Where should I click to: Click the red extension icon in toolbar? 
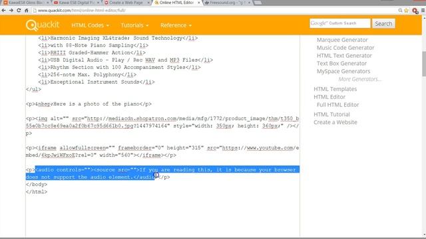(415, 11)
